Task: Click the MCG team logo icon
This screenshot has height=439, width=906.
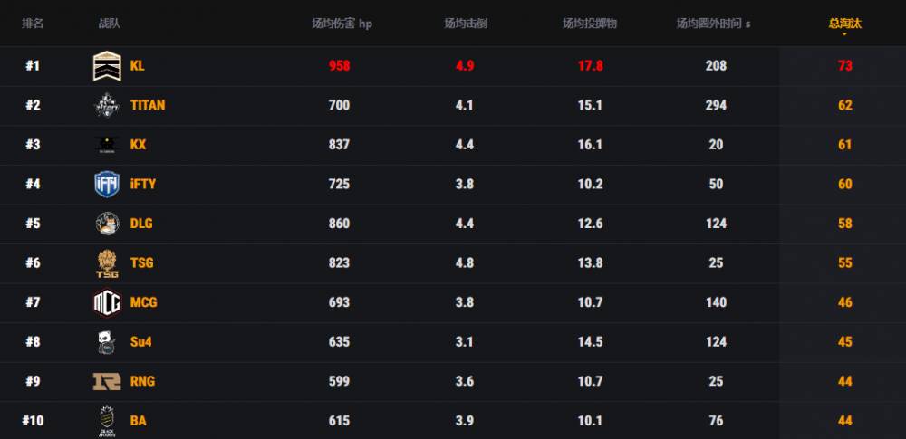Action: tap(107, 302)
